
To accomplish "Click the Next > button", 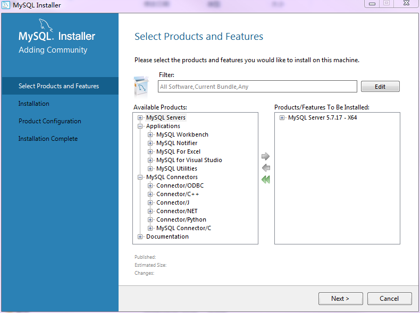I will coord(340,299).
